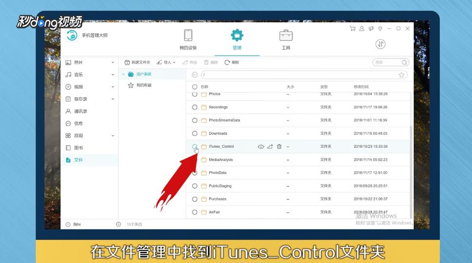
Task: Click the 刷新 refresh button
Action: 232,62
